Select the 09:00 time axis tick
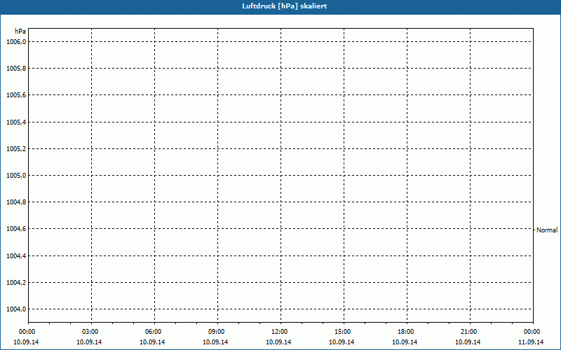Screen dimensions: 561x350 click(217, 332)
